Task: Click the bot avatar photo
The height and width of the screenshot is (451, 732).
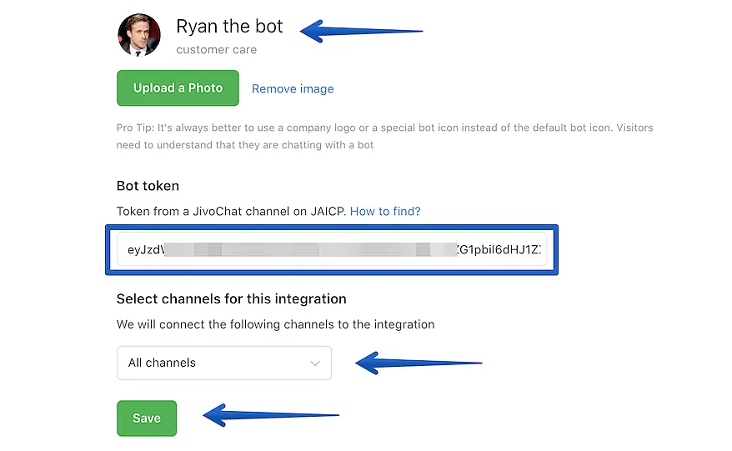Action: coord(138,35)
